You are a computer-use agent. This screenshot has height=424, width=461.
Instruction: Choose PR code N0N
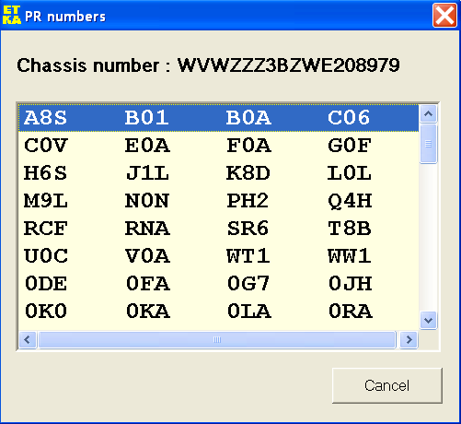pos(147,201)
